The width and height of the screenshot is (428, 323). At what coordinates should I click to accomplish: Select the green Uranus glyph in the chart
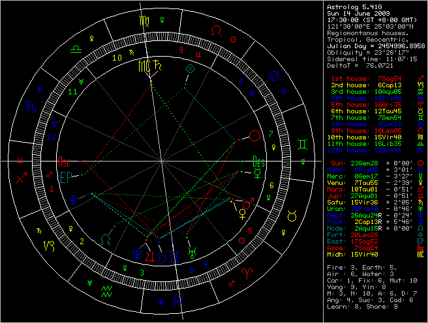point(190,251)
